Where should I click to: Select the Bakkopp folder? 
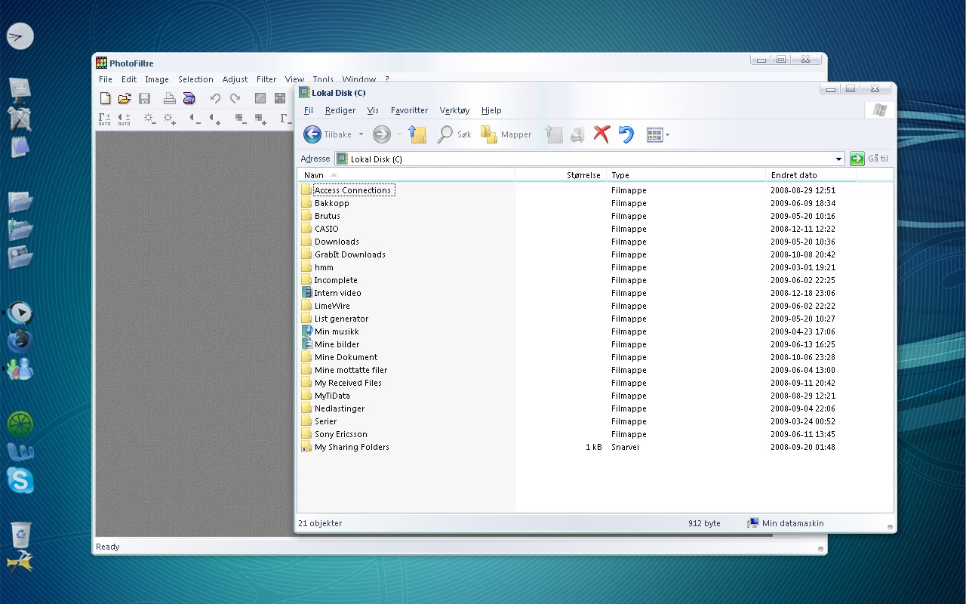325,203
